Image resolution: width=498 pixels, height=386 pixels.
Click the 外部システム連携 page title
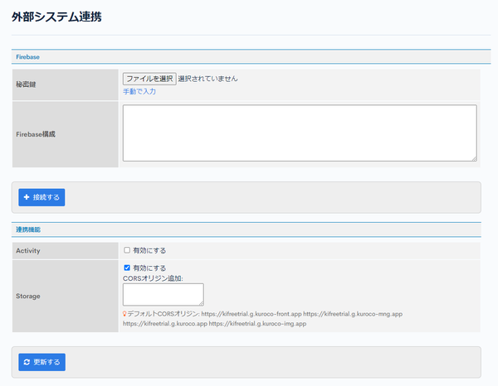pos(56,17)
